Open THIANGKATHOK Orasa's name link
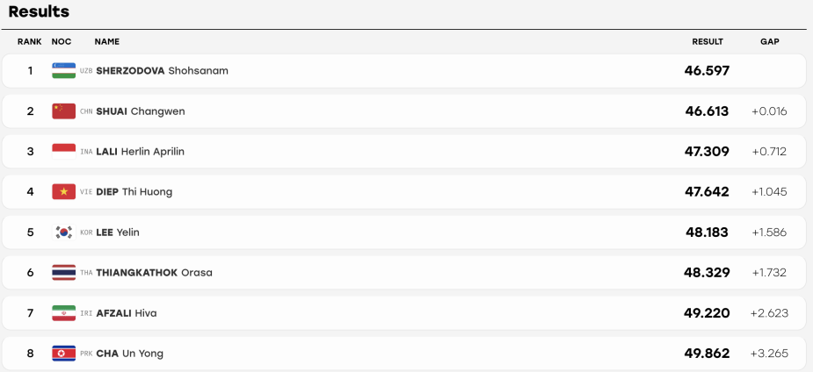Image resolution: width=813 pixels, height=372 pixels. [x=154, y=273]
